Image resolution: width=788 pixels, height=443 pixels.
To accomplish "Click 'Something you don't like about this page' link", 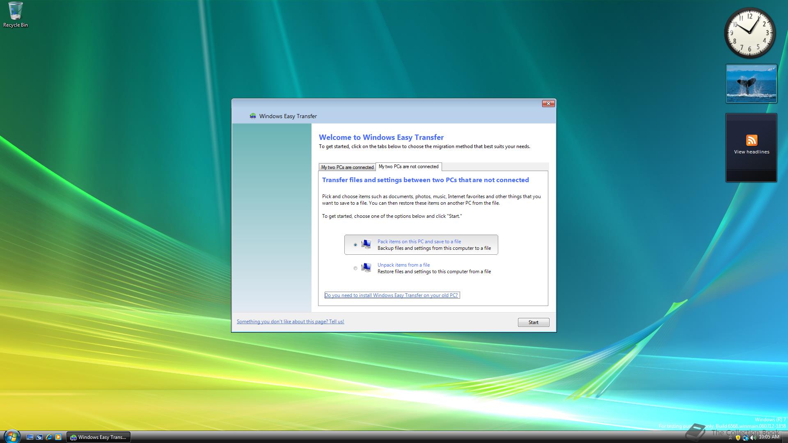I will [291, 322].
